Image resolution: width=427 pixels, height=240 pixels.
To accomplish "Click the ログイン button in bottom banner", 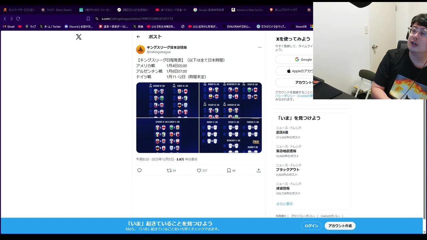I will click(312, 226).
